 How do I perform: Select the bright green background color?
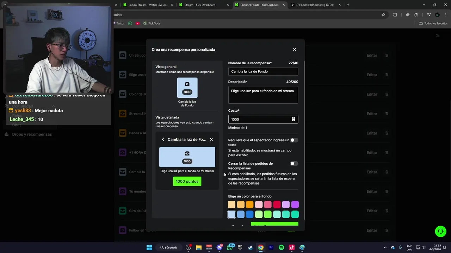[268, 214]
